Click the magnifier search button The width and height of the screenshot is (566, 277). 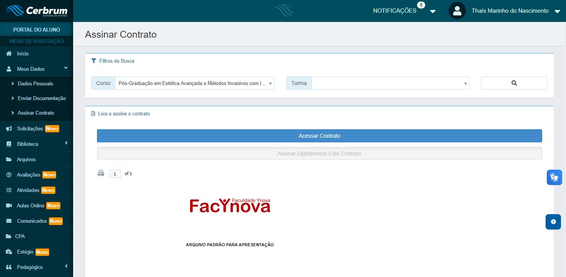514,83
